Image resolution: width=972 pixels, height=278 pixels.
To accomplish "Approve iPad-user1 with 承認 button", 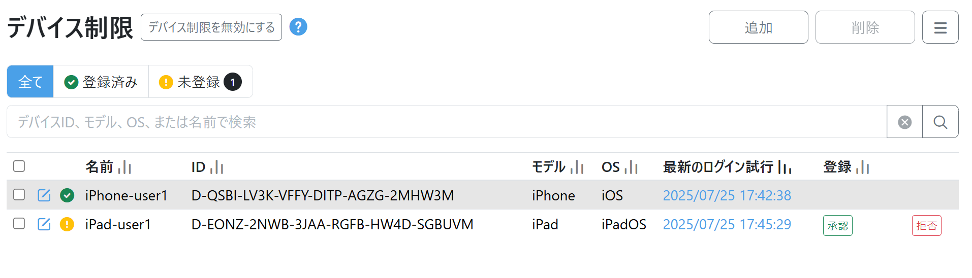I will pos(837,226).
